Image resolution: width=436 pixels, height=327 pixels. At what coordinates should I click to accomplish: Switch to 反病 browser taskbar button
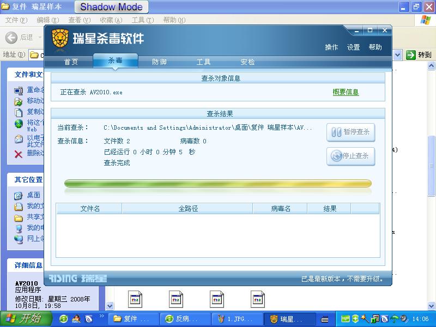click(185, 319)
